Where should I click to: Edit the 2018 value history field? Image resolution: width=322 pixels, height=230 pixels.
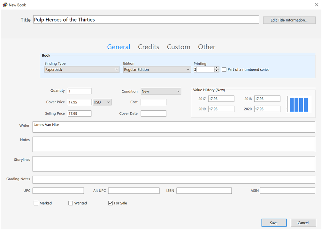267,99
